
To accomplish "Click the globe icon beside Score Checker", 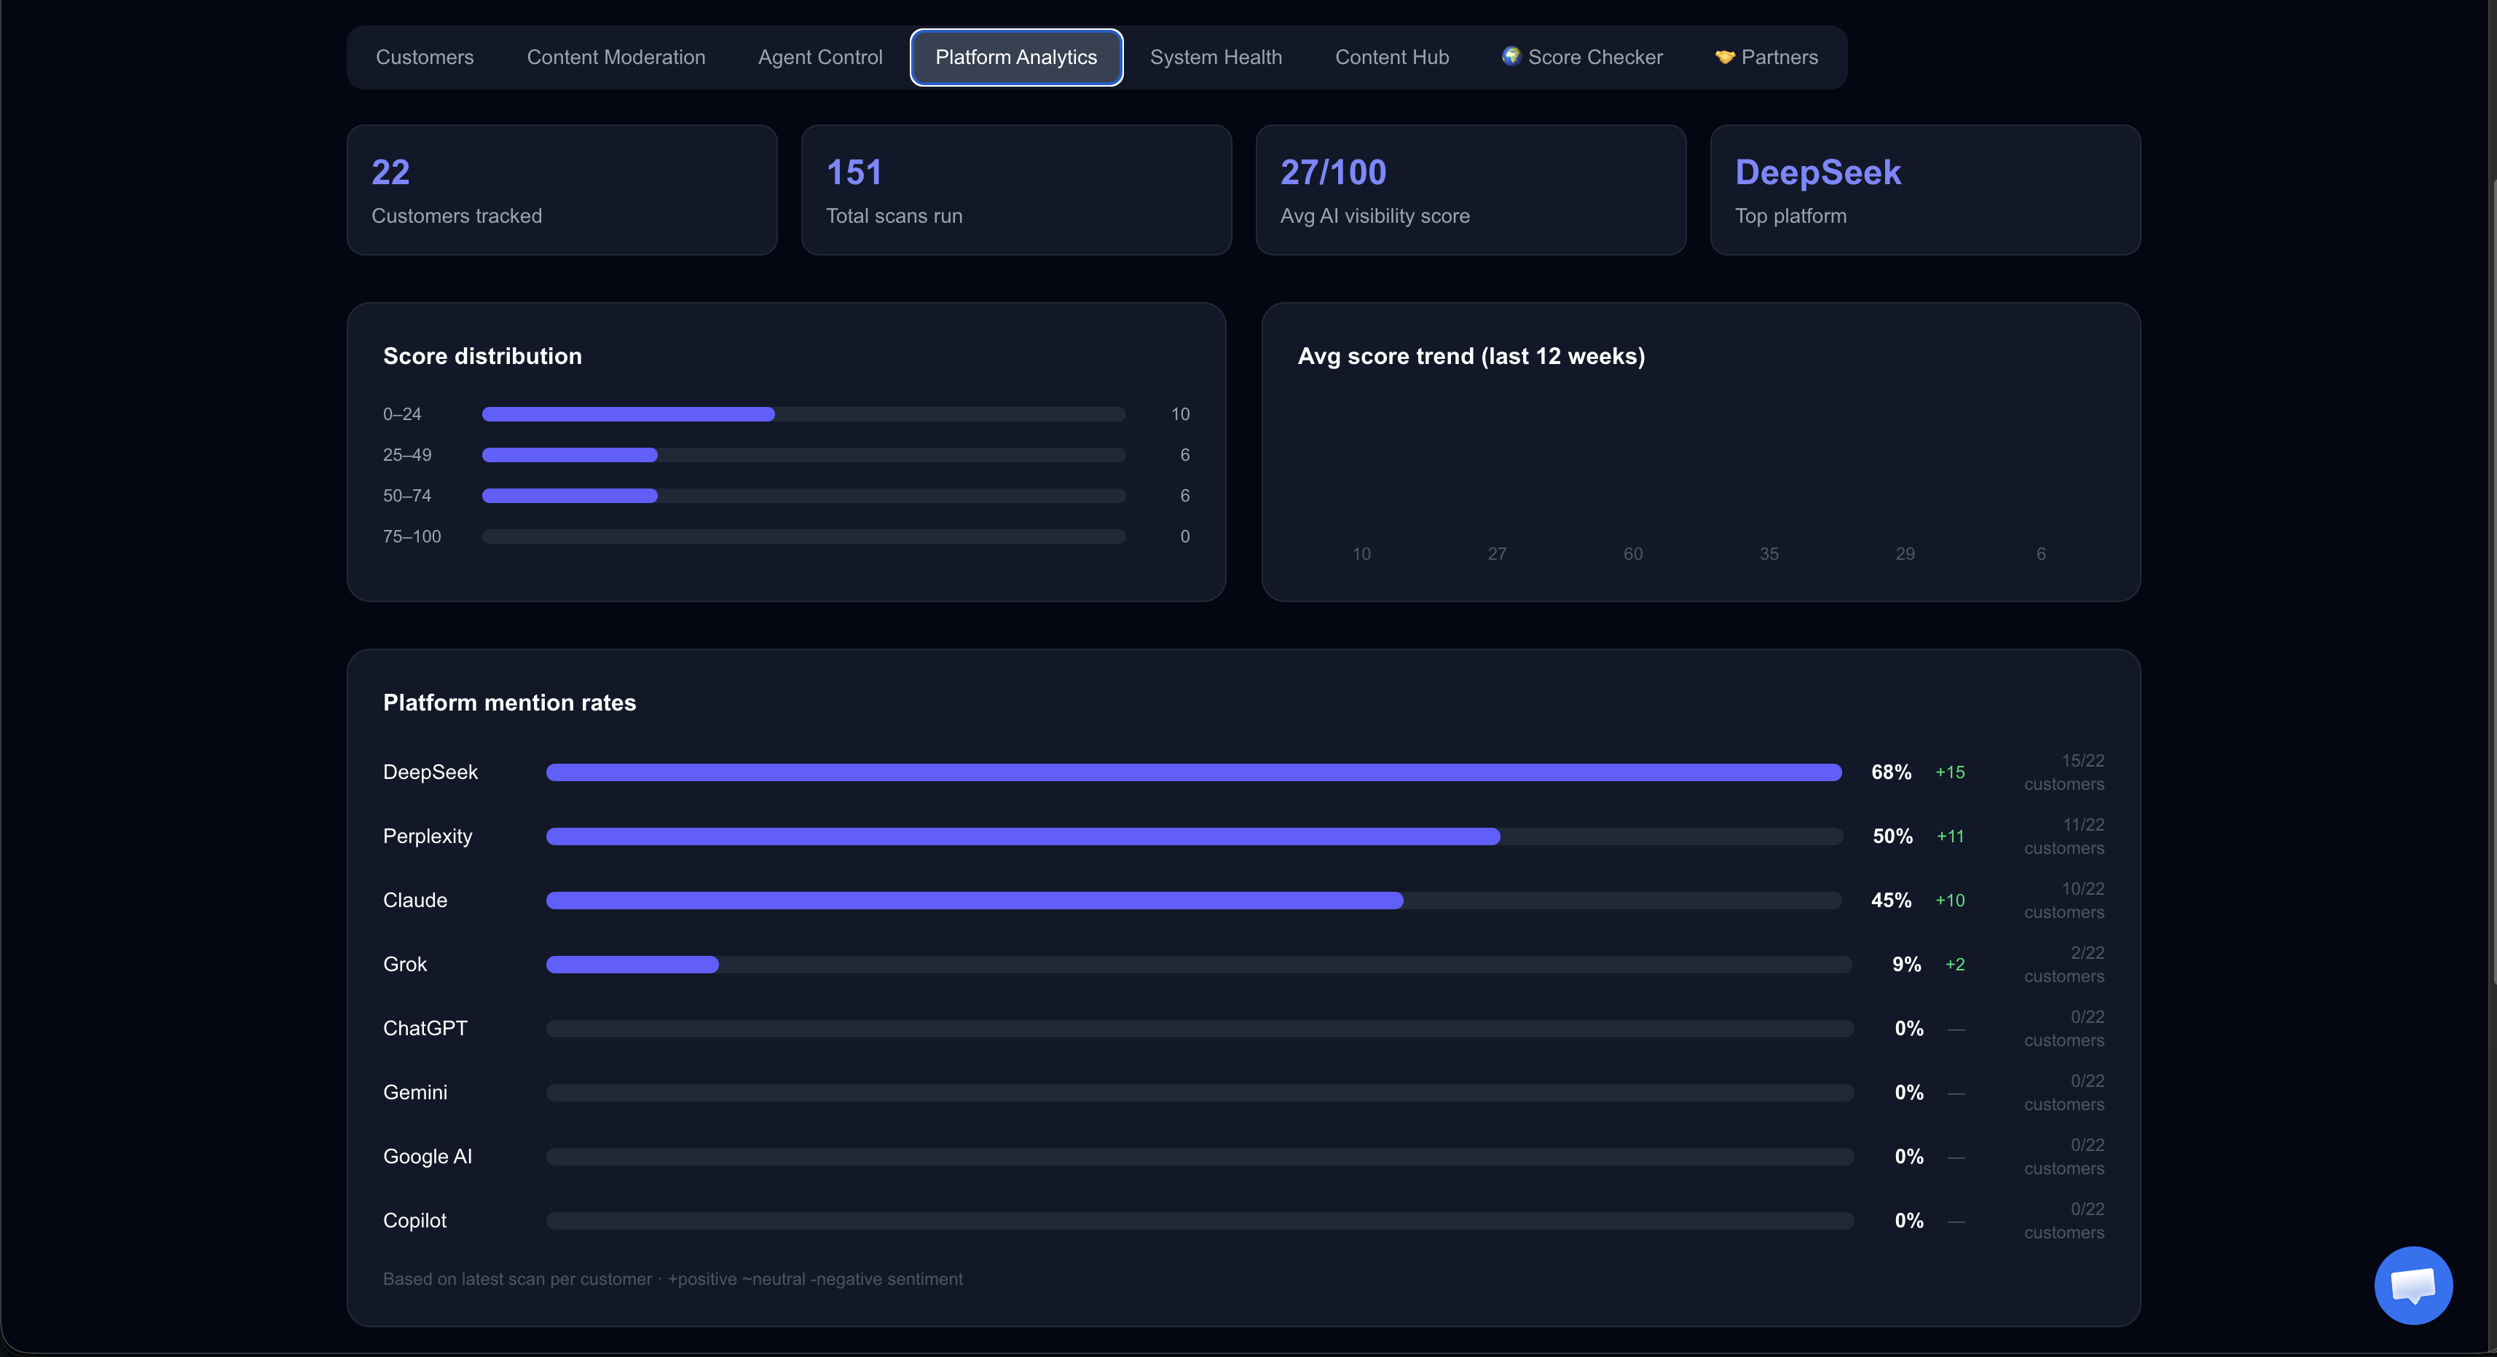I will click(x=1510, y=56).
